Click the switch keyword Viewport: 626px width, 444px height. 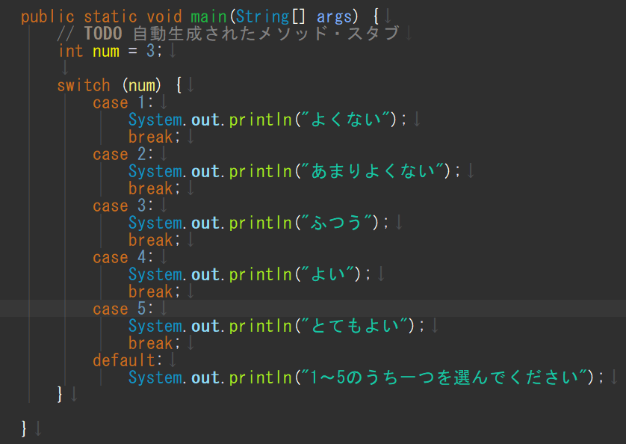pos(84,85)
